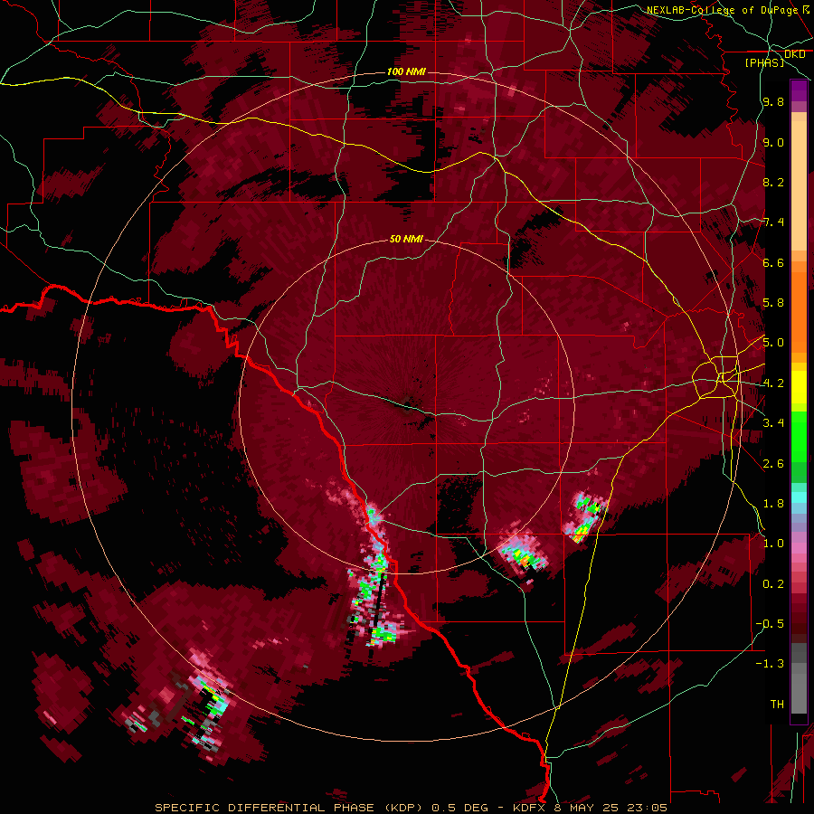Click the 1.0 scale value
Viewport: 814px width, 814px height.
pos(773,544)
